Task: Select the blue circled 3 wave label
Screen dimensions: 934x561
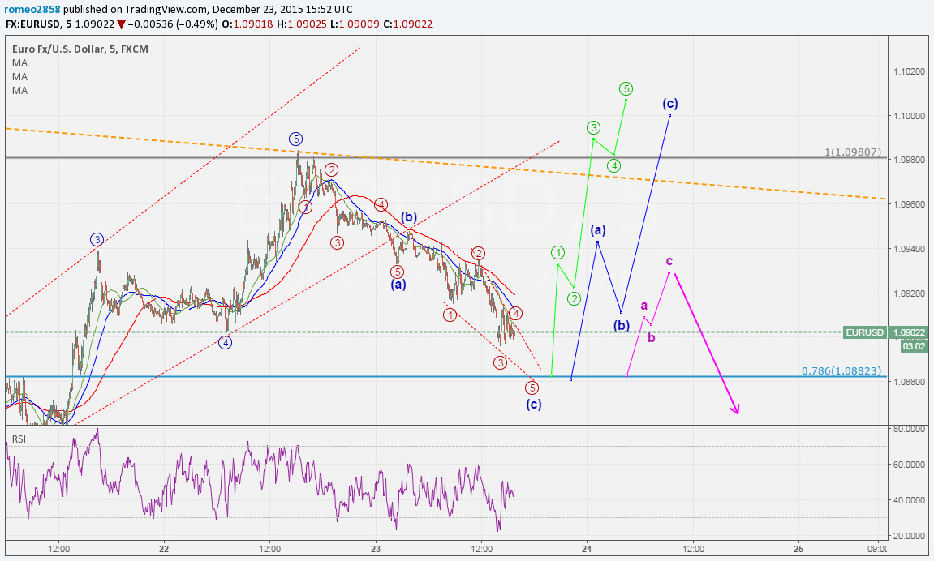Action: pos(97,240)
